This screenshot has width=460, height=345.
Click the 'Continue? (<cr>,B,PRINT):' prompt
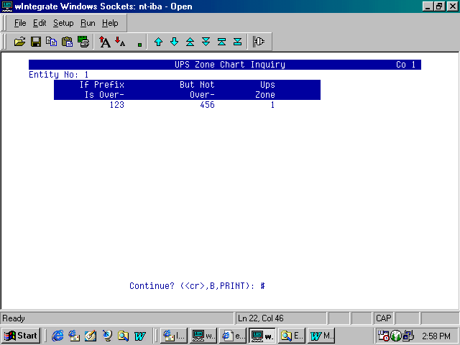192,286
